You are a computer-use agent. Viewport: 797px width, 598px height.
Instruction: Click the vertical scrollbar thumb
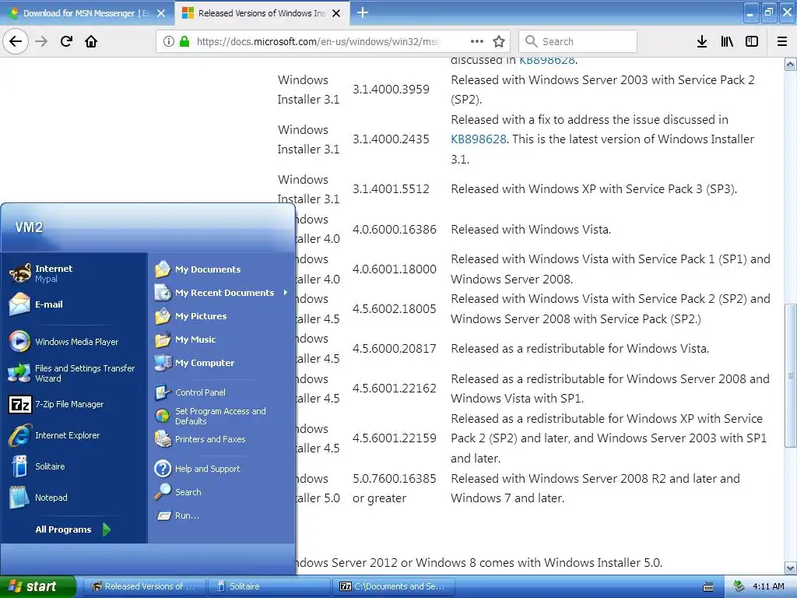click(x=791, y=376)
